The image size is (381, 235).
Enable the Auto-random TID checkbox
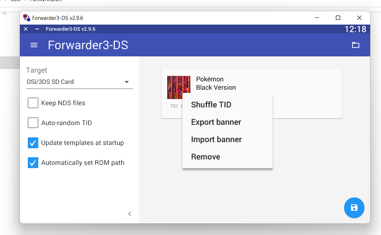[x=33, y=123]
